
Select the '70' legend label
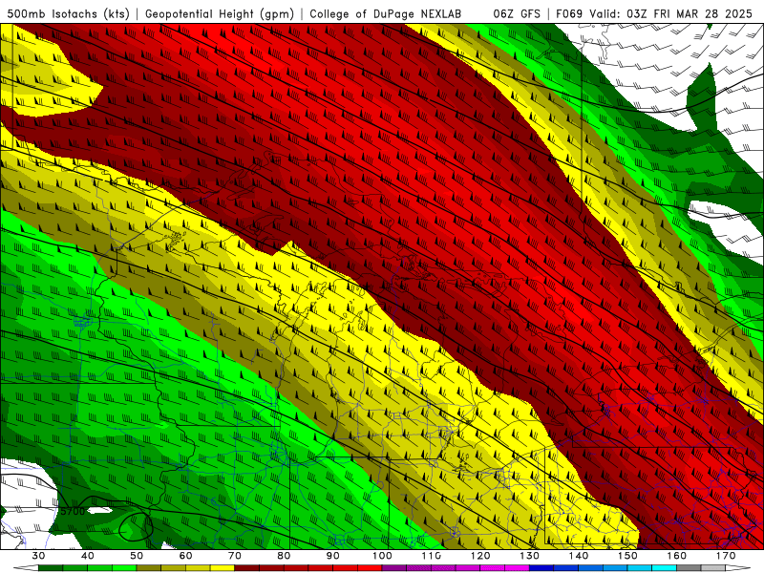coord(235,556)
